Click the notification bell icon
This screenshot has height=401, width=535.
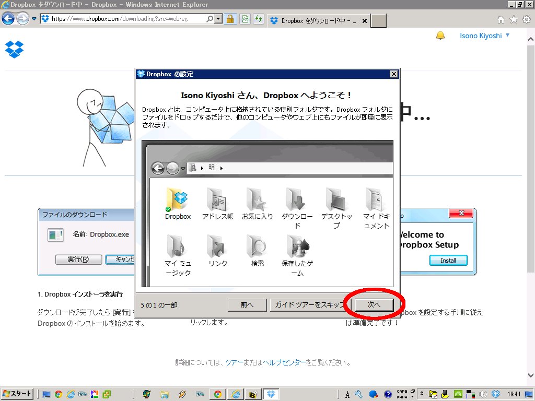440,36
